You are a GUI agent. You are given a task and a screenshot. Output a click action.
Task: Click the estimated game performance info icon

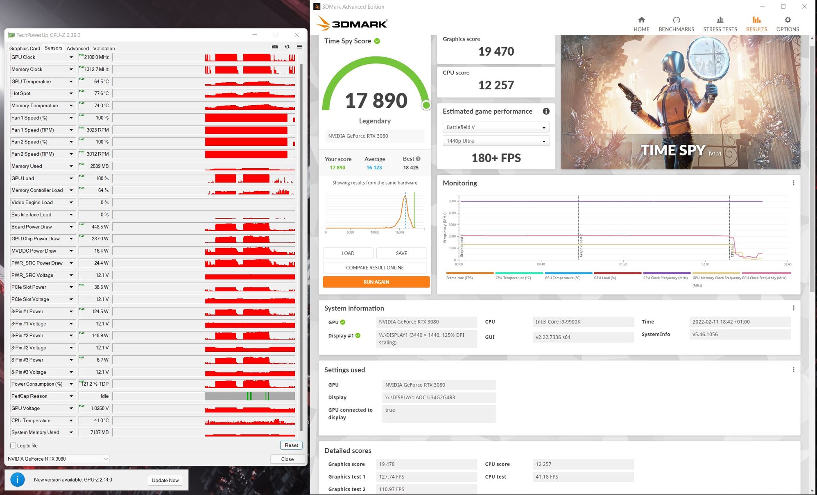pyautogui.click(x=546, y=111)
